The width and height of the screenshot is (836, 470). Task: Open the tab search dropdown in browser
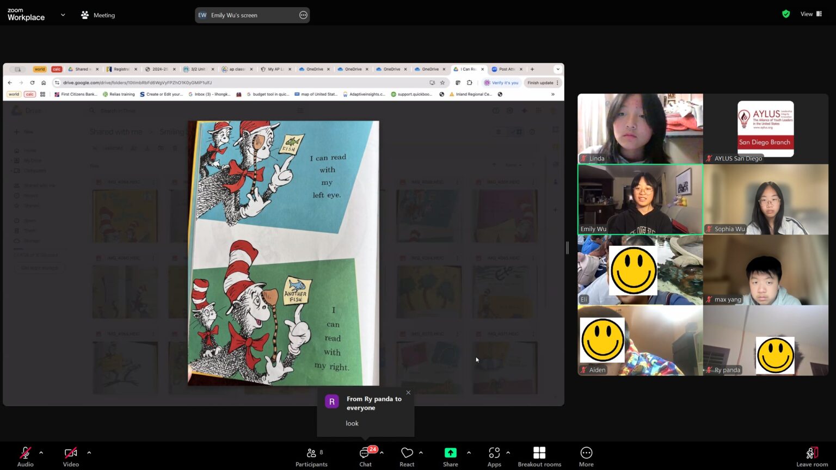click(557, 69)
